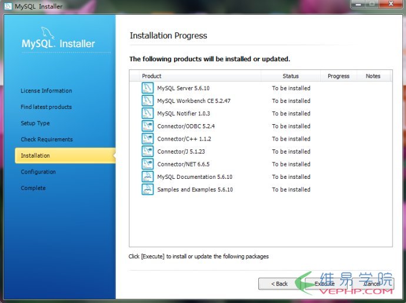Select the Samples and Examples 5.6.10 text

tap(195, 189)
